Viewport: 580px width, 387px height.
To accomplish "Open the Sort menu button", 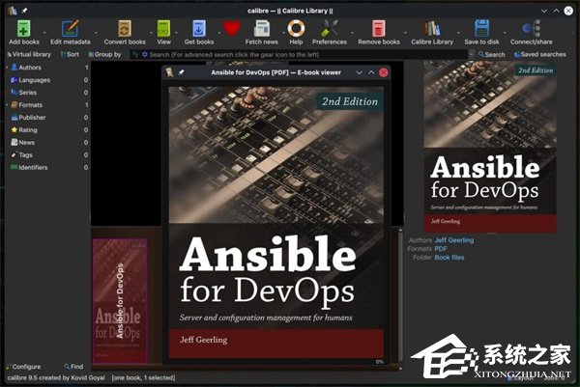I will pos(70,54).
